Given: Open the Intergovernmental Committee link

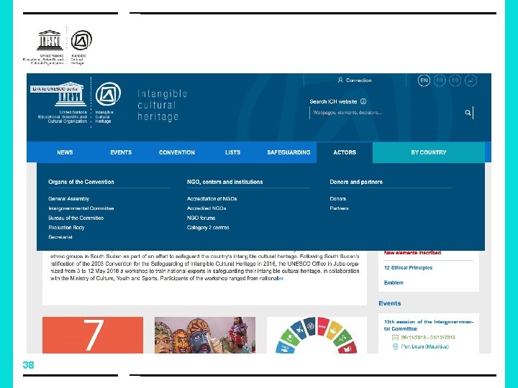Looking at the screenshot, I should coord(81,208).
